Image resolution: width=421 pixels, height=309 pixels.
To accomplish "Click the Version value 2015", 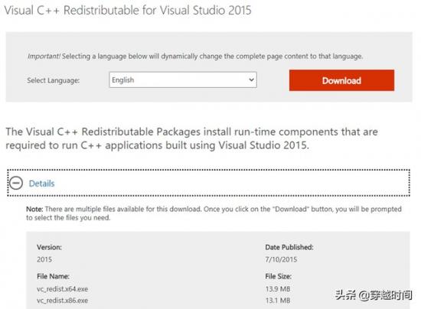I will pyautogui.click(x=44, y=259).
